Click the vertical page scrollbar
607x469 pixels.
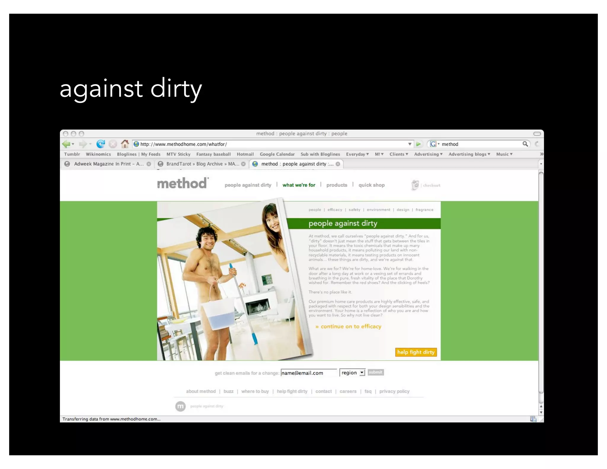pos(541,282)
